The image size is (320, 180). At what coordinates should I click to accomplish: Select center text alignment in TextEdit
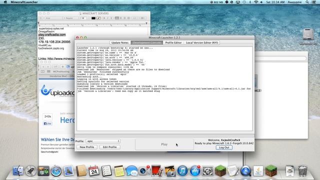(x=120, y=18)
